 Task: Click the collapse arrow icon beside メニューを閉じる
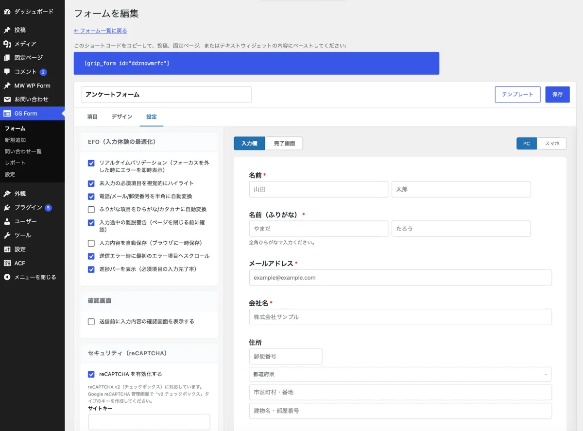7,277
